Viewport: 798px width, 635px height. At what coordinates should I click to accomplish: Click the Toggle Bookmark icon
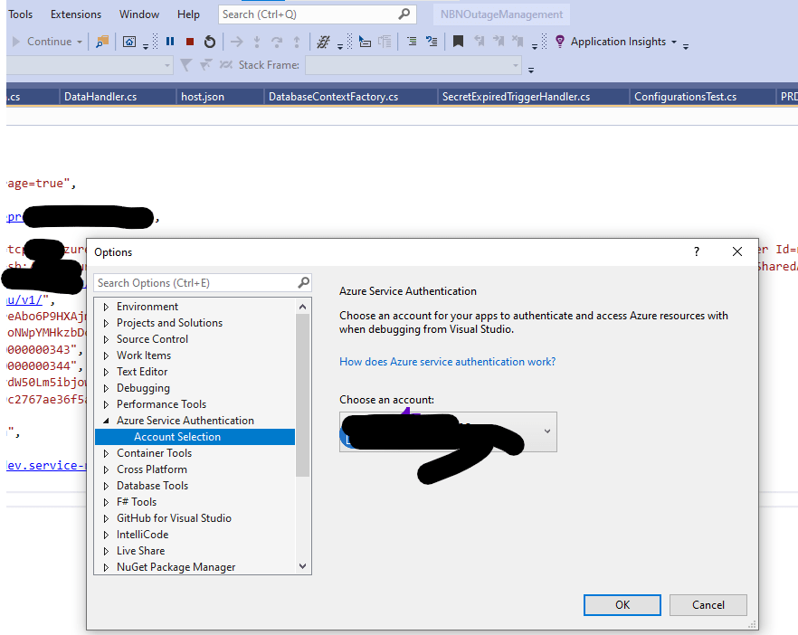[458, 42]
